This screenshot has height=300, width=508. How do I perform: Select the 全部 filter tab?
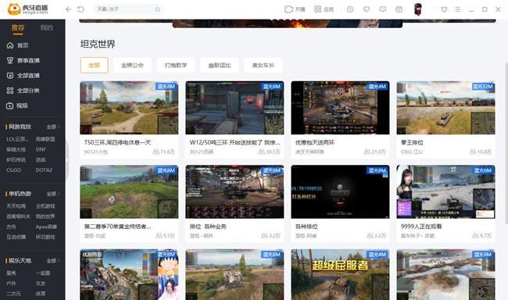[95, 65]
